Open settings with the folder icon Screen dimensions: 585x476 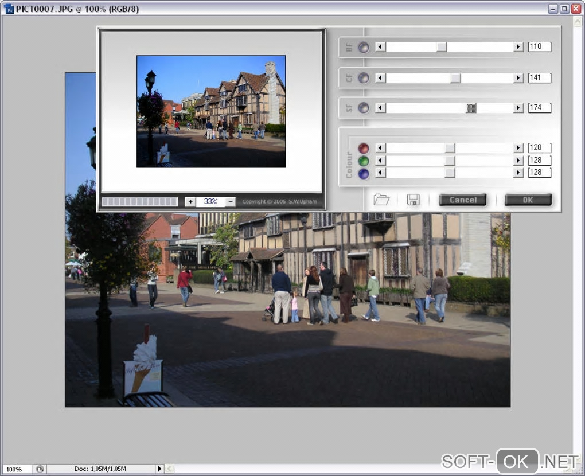pyautogui.click(x=381, y=200)
